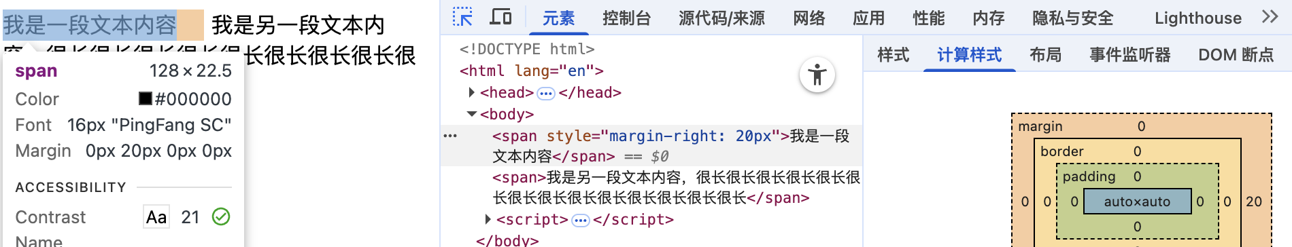This screenshot has width=1292, height=247.
Task: Click the border top value 0 in box model
Action: pos(1137,151)
